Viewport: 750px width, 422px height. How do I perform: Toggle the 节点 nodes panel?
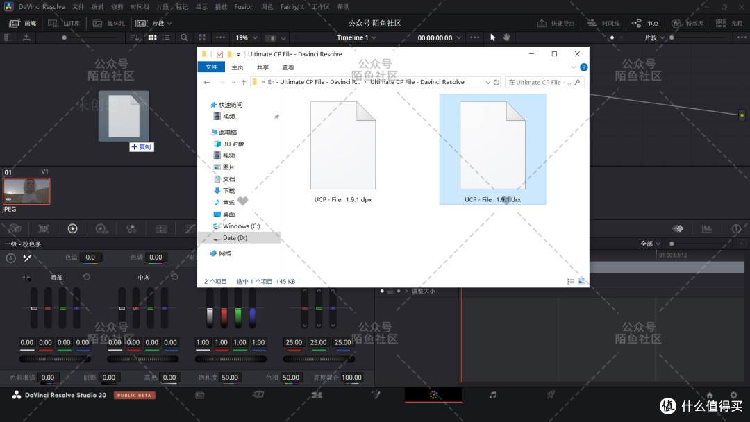pyautogui.click(x=645, y=23)
